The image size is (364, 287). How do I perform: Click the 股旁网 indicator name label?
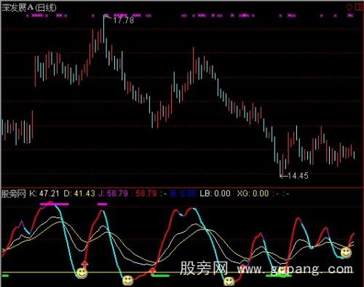coord(14,193)
